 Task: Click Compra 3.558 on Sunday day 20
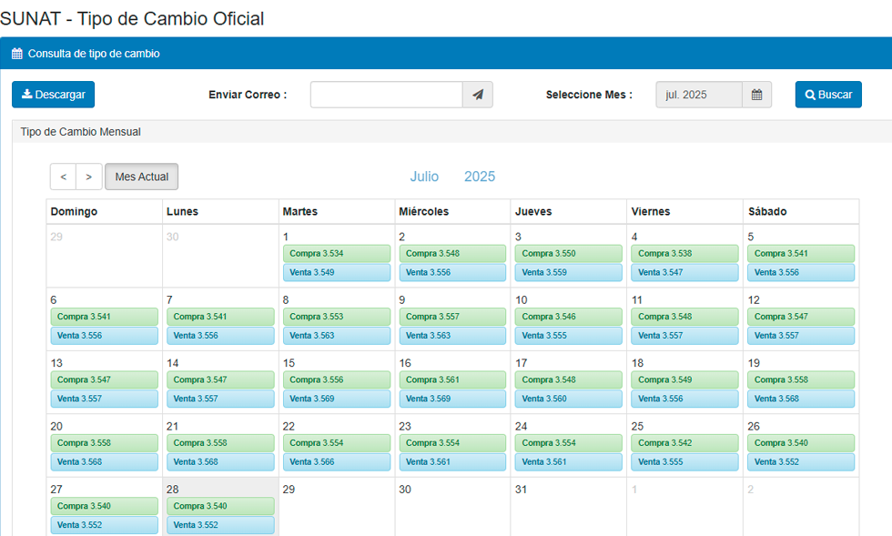pos(104,442)
